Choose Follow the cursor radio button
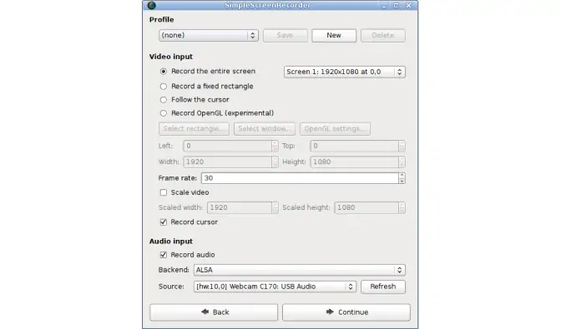 163,100
